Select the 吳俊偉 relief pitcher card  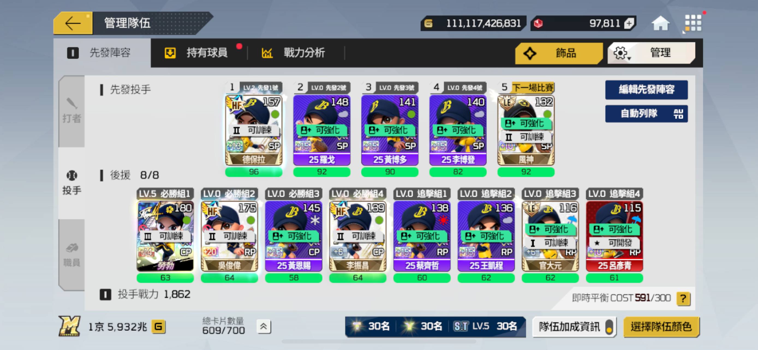point(229,236)
